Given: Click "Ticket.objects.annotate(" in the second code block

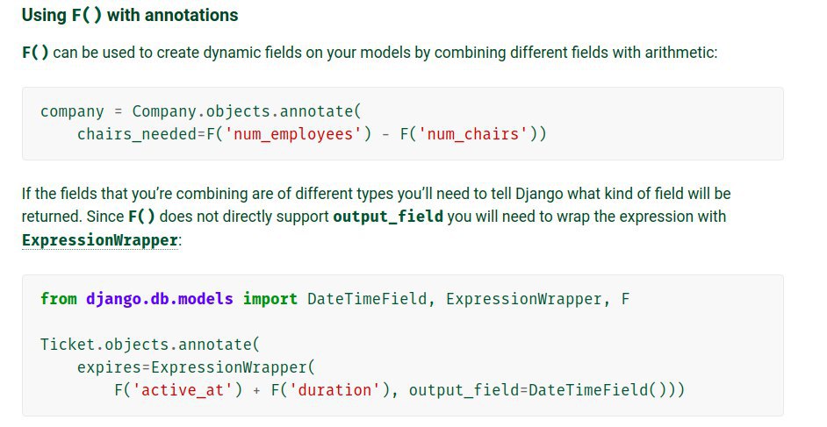Looking at the screenshot, I should (150, 345).
